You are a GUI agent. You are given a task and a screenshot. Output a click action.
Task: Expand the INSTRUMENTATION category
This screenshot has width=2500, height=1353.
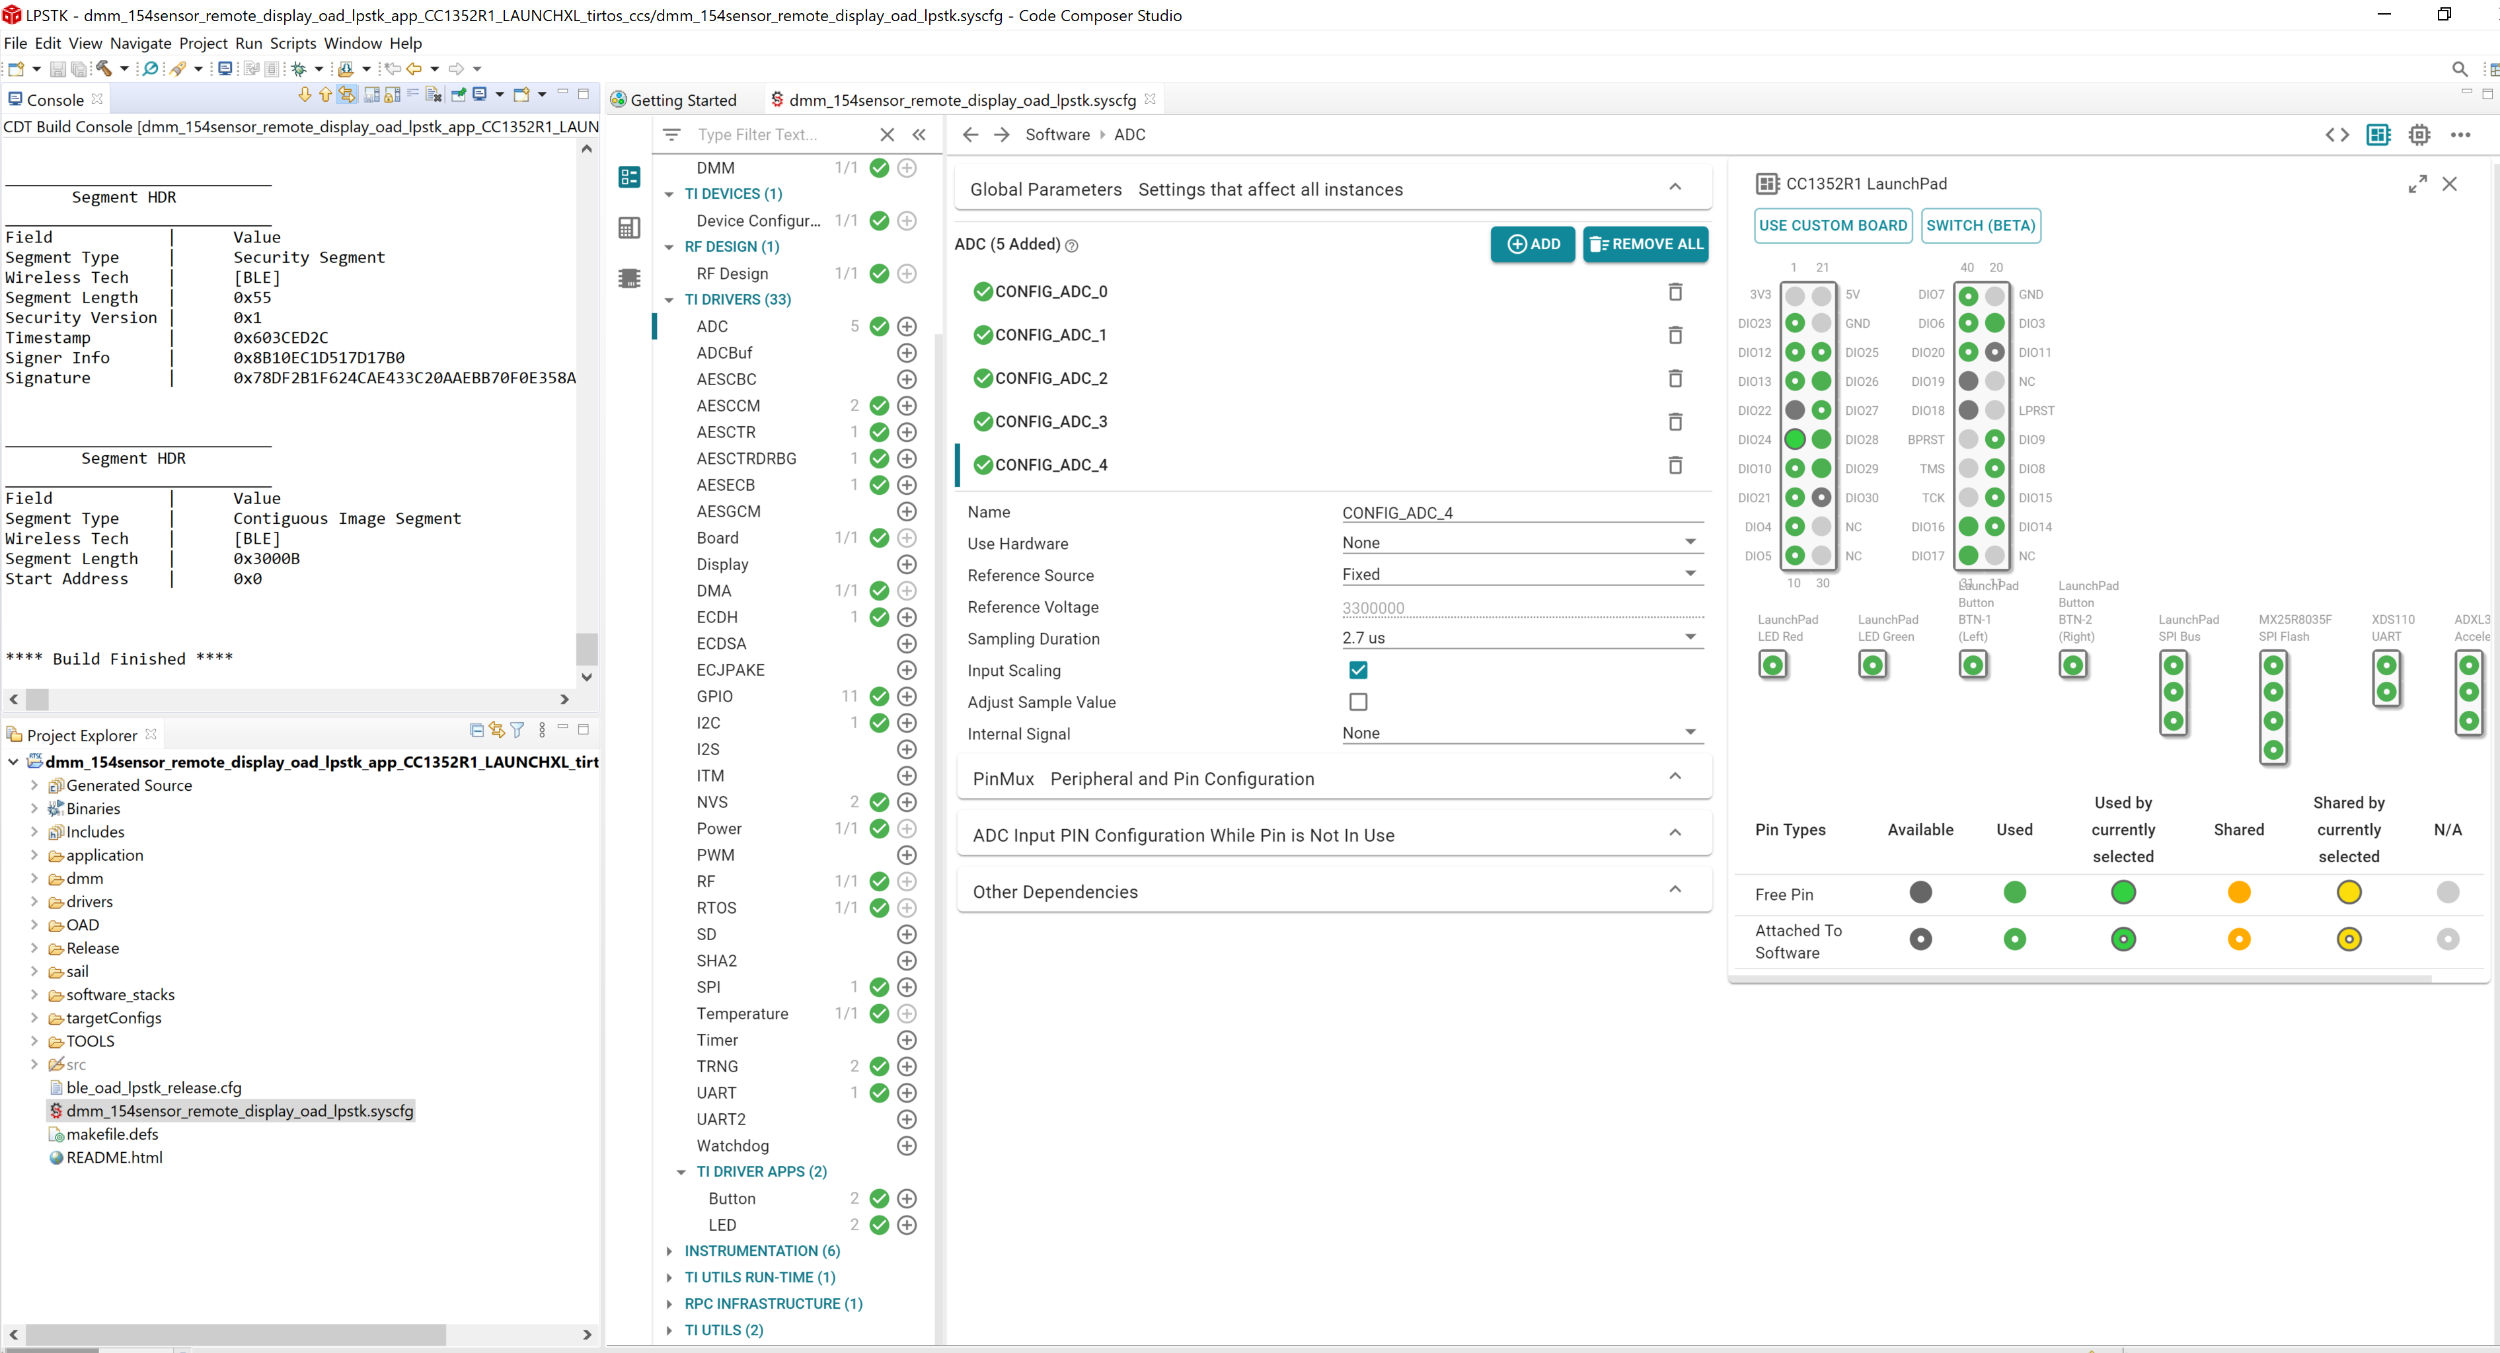click(x=669, y=1250)
